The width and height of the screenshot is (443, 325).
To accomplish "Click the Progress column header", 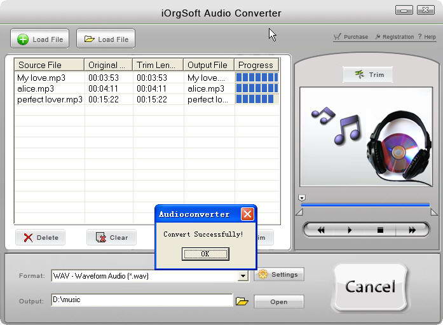I will (257, 65).
